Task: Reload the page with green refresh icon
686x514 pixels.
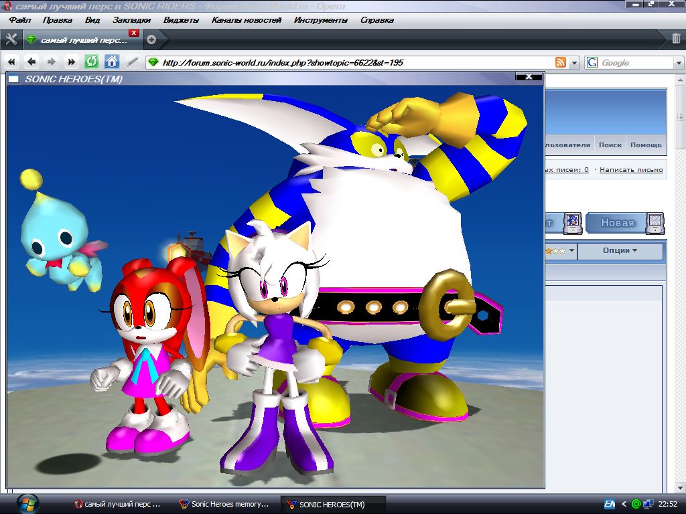Action: pos(91,62)
